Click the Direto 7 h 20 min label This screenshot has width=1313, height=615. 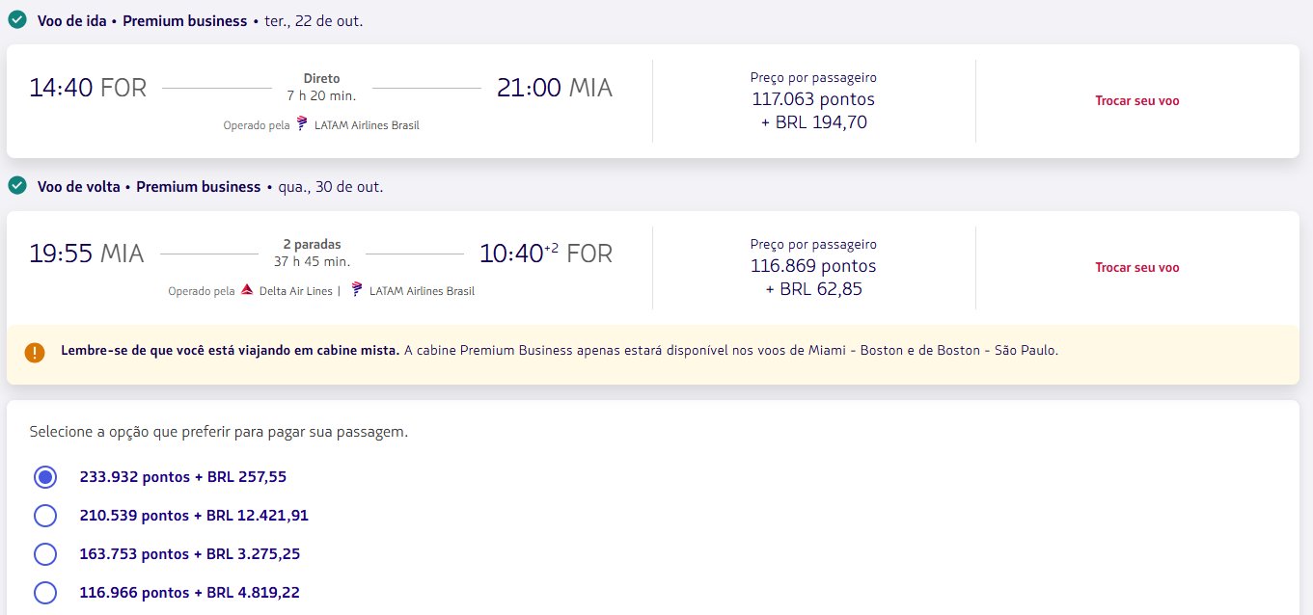pos(321,87)
